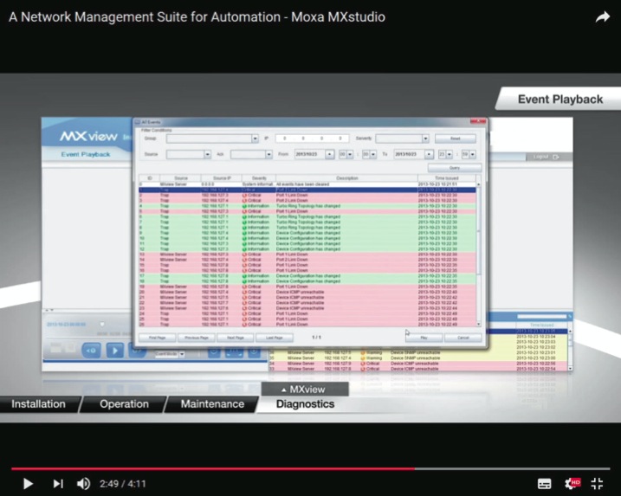This screenshot has height=496, width=621.
Task: Click the YouTube share arrow icon
Action: tap(603, 17)
